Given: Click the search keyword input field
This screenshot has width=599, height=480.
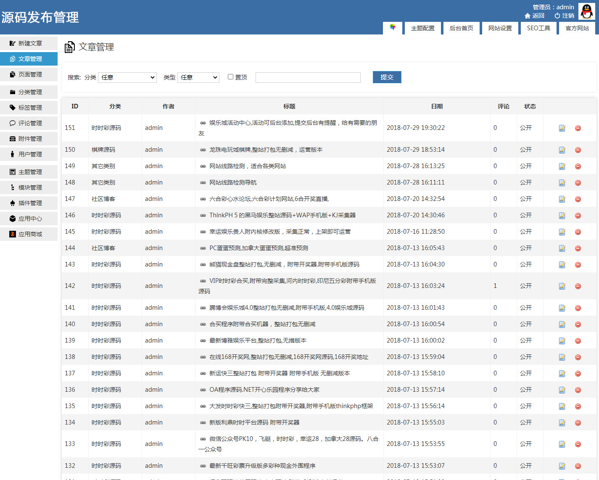Looking at the screenshot, I should 308,77.
